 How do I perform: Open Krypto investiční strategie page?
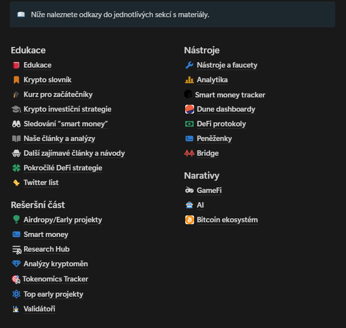coord(67,109)
